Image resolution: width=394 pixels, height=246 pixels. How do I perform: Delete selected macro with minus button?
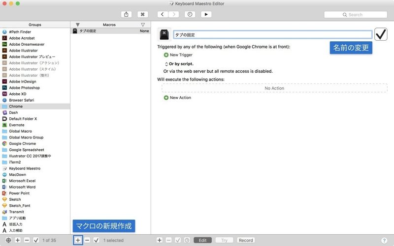pos(87,240)
